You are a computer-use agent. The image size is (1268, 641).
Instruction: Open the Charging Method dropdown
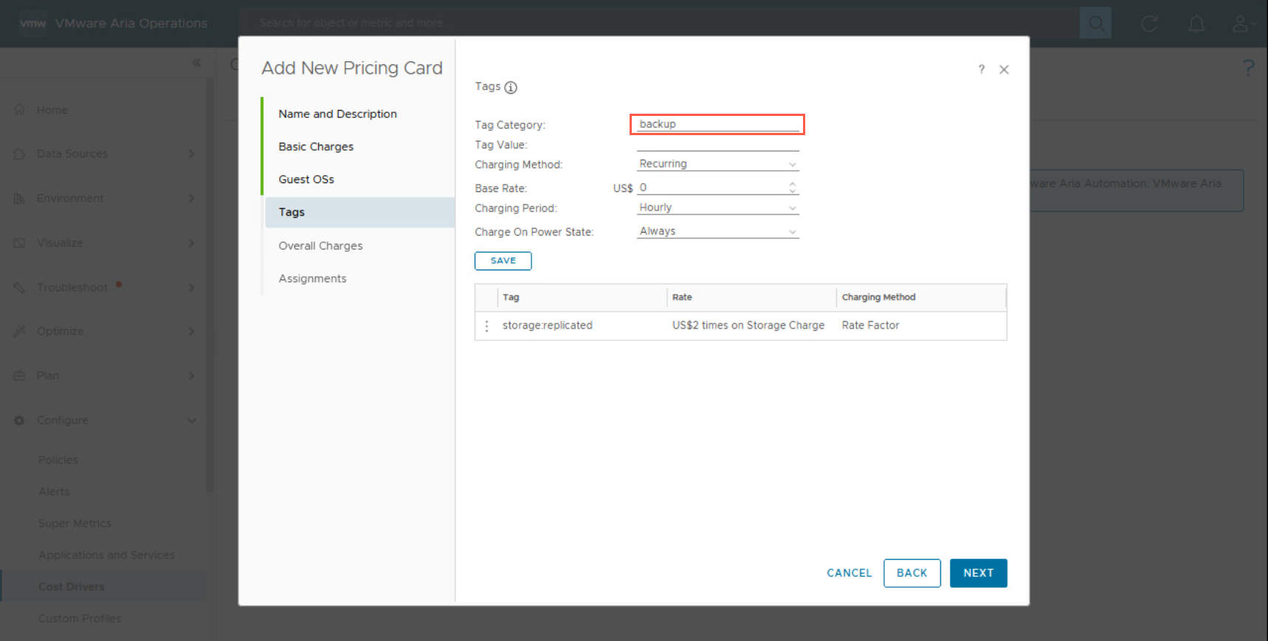(717, 164)
